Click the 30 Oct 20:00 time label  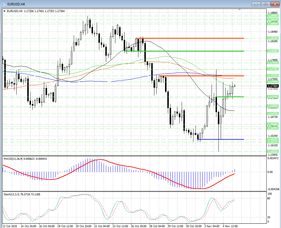[x=194, y=226]
